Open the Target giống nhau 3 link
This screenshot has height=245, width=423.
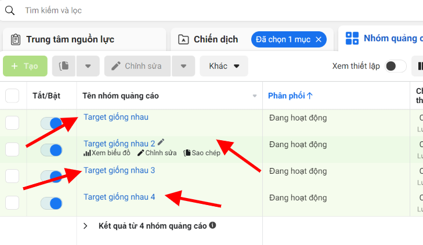click(x=119, y=170)
